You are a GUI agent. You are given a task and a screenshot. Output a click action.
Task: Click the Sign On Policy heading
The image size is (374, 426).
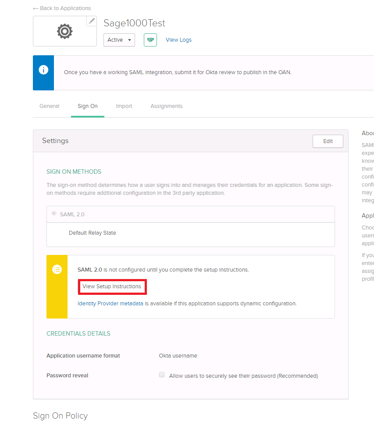[x=61, y=415]
